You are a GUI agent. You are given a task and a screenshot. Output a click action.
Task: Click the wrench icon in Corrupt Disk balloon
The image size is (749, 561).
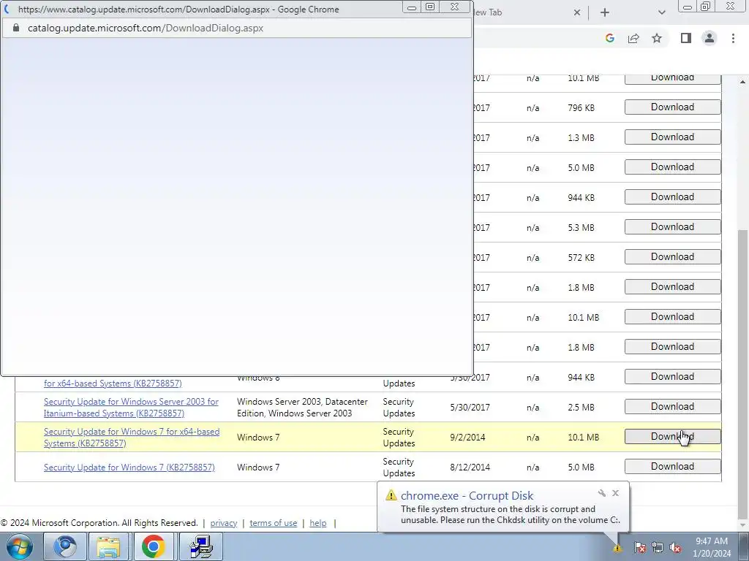click(x=602, y=493)
